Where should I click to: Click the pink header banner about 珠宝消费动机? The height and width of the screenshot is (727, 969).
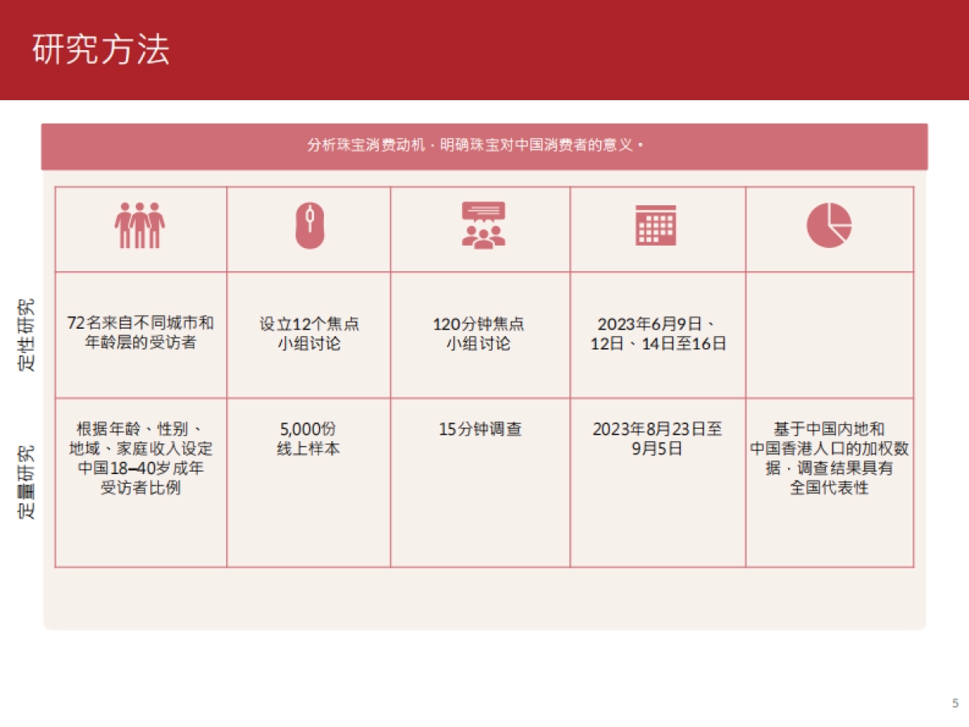tap(484, 147)
